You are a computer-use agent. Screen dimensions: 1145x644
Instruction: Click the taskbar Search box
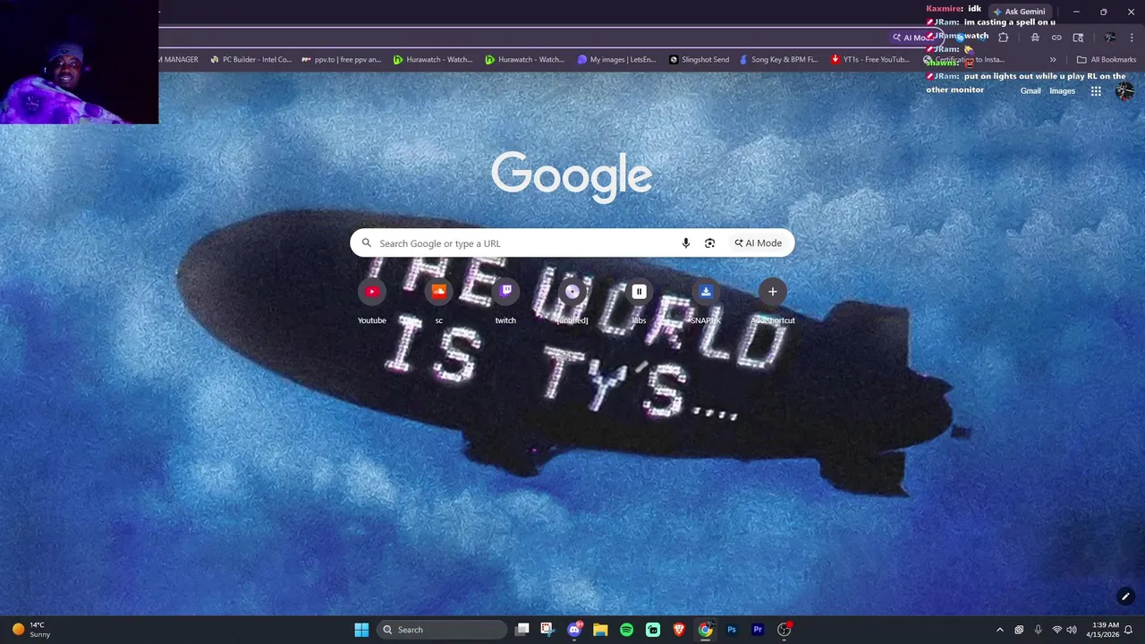(442, 630)
